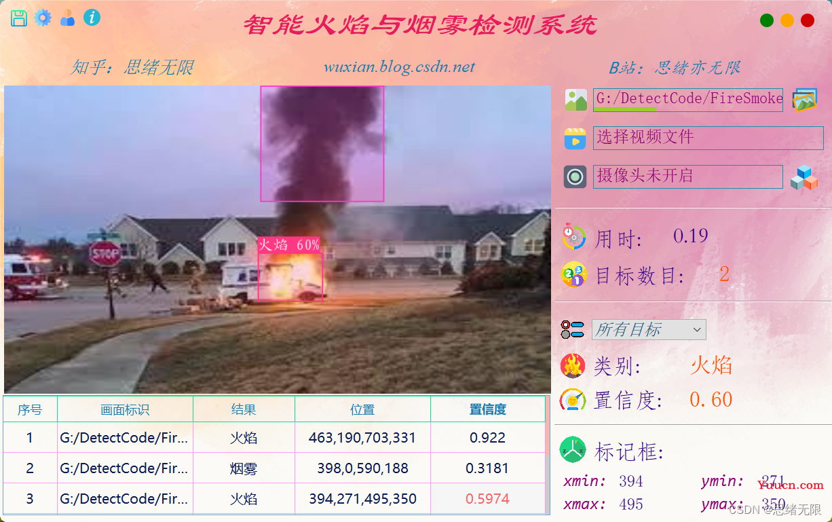Image resolution: width=832 pixels, height=522 pixels.
Task: Expand the 所有目标 dropdown
Action: pyautogui.click(x=649, y=330)
